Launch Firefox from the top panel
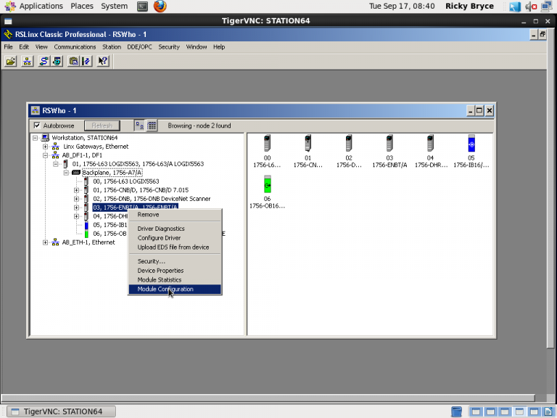 point(160,6)
